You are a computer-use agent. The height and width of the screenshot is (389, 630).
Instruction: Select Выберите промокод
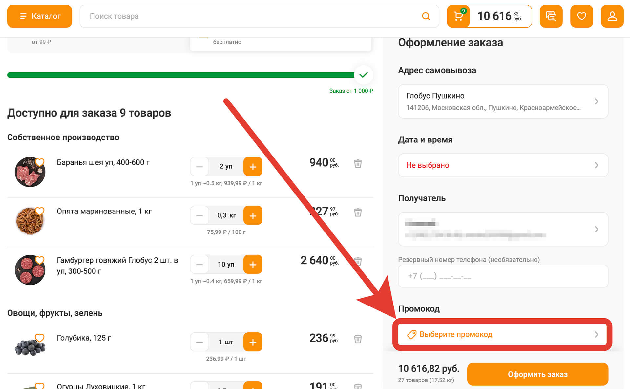455,334
